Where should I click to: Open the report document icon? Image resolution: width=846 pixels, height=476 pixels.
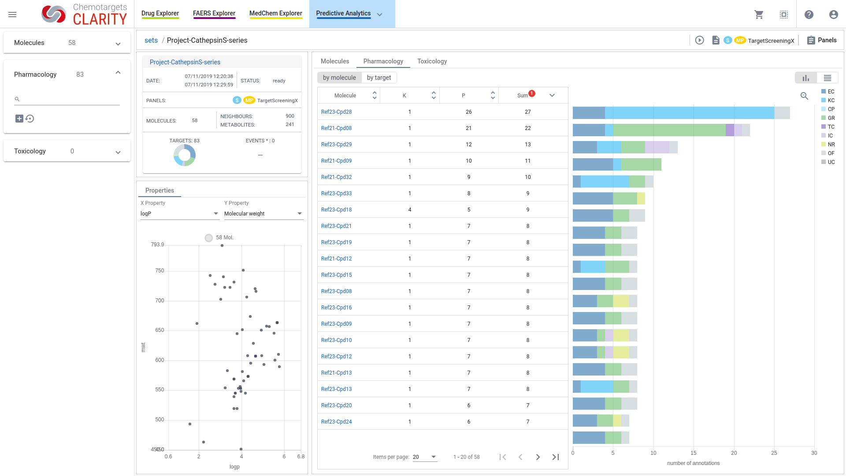pos(716,40)
